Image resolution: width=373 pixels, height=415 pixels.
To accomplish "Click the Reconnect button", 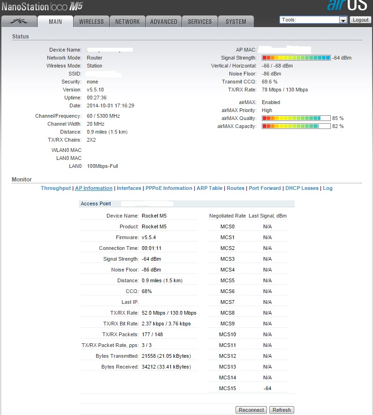I will pos(251,410).
